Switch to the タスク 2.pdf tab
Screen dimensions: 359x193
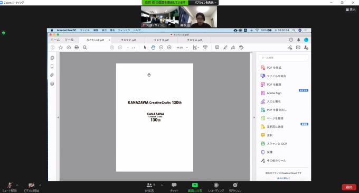click(128, 40)
